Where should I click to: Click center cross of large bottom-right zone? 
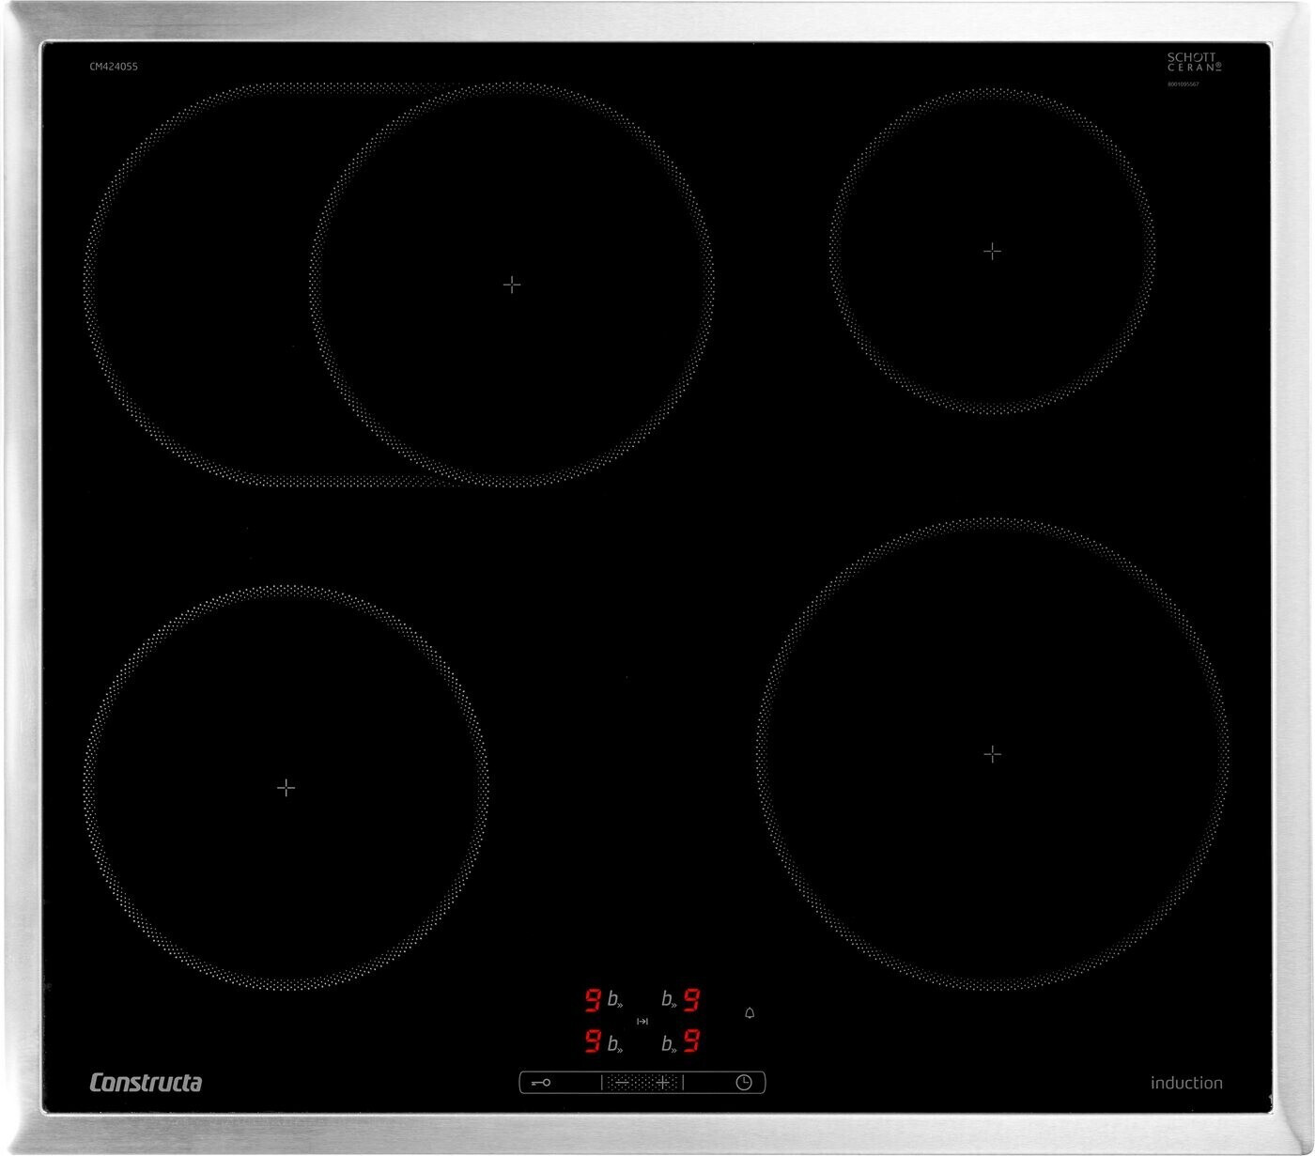tap(992, 754)
